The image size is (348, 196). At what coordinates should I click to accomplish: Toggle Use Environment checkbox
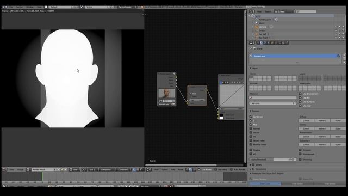click(300, 94)
